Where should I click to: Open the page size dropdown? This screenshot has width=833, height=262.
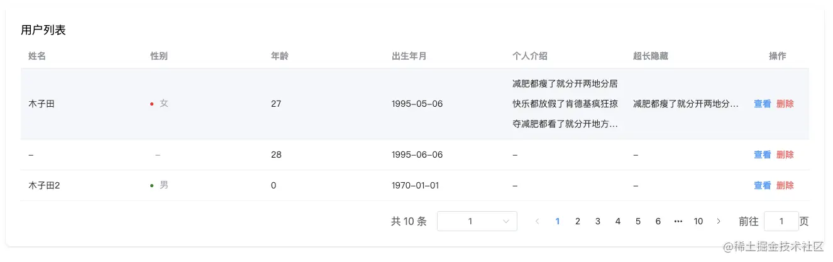477,221
